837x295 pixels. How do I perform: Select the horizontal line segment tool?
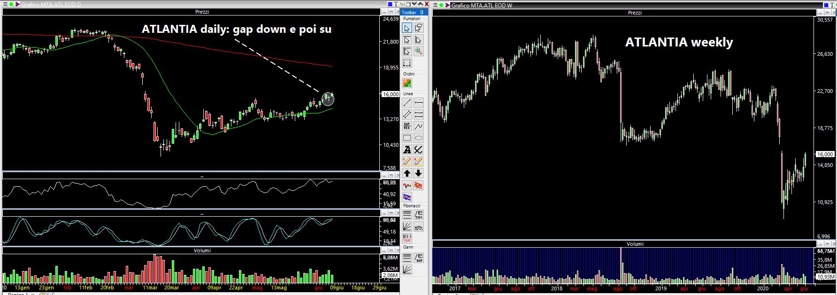pyautogui.click(x=418, y=103)
